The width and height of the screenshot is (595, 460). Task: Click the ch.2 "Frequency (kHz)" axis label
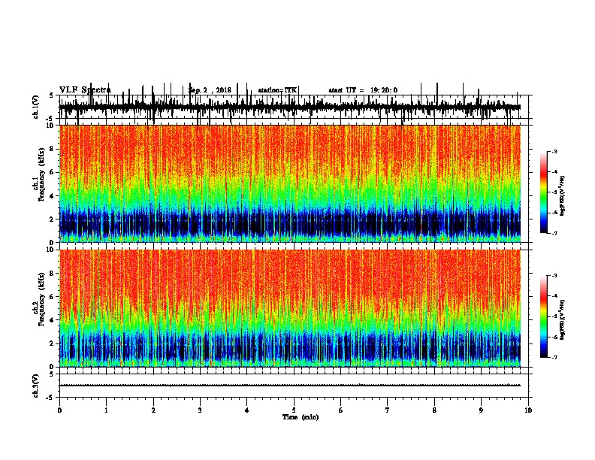point(41,299)
